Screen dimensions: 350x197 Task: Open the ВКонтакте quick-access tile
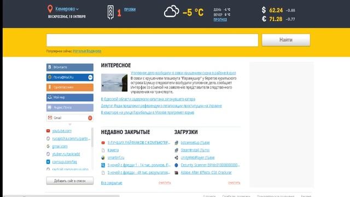click(x=70, y=67)
